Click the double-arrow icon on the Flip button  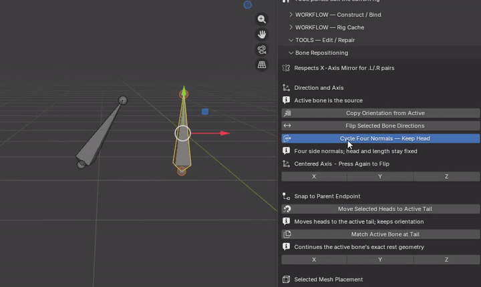(287, 125)
